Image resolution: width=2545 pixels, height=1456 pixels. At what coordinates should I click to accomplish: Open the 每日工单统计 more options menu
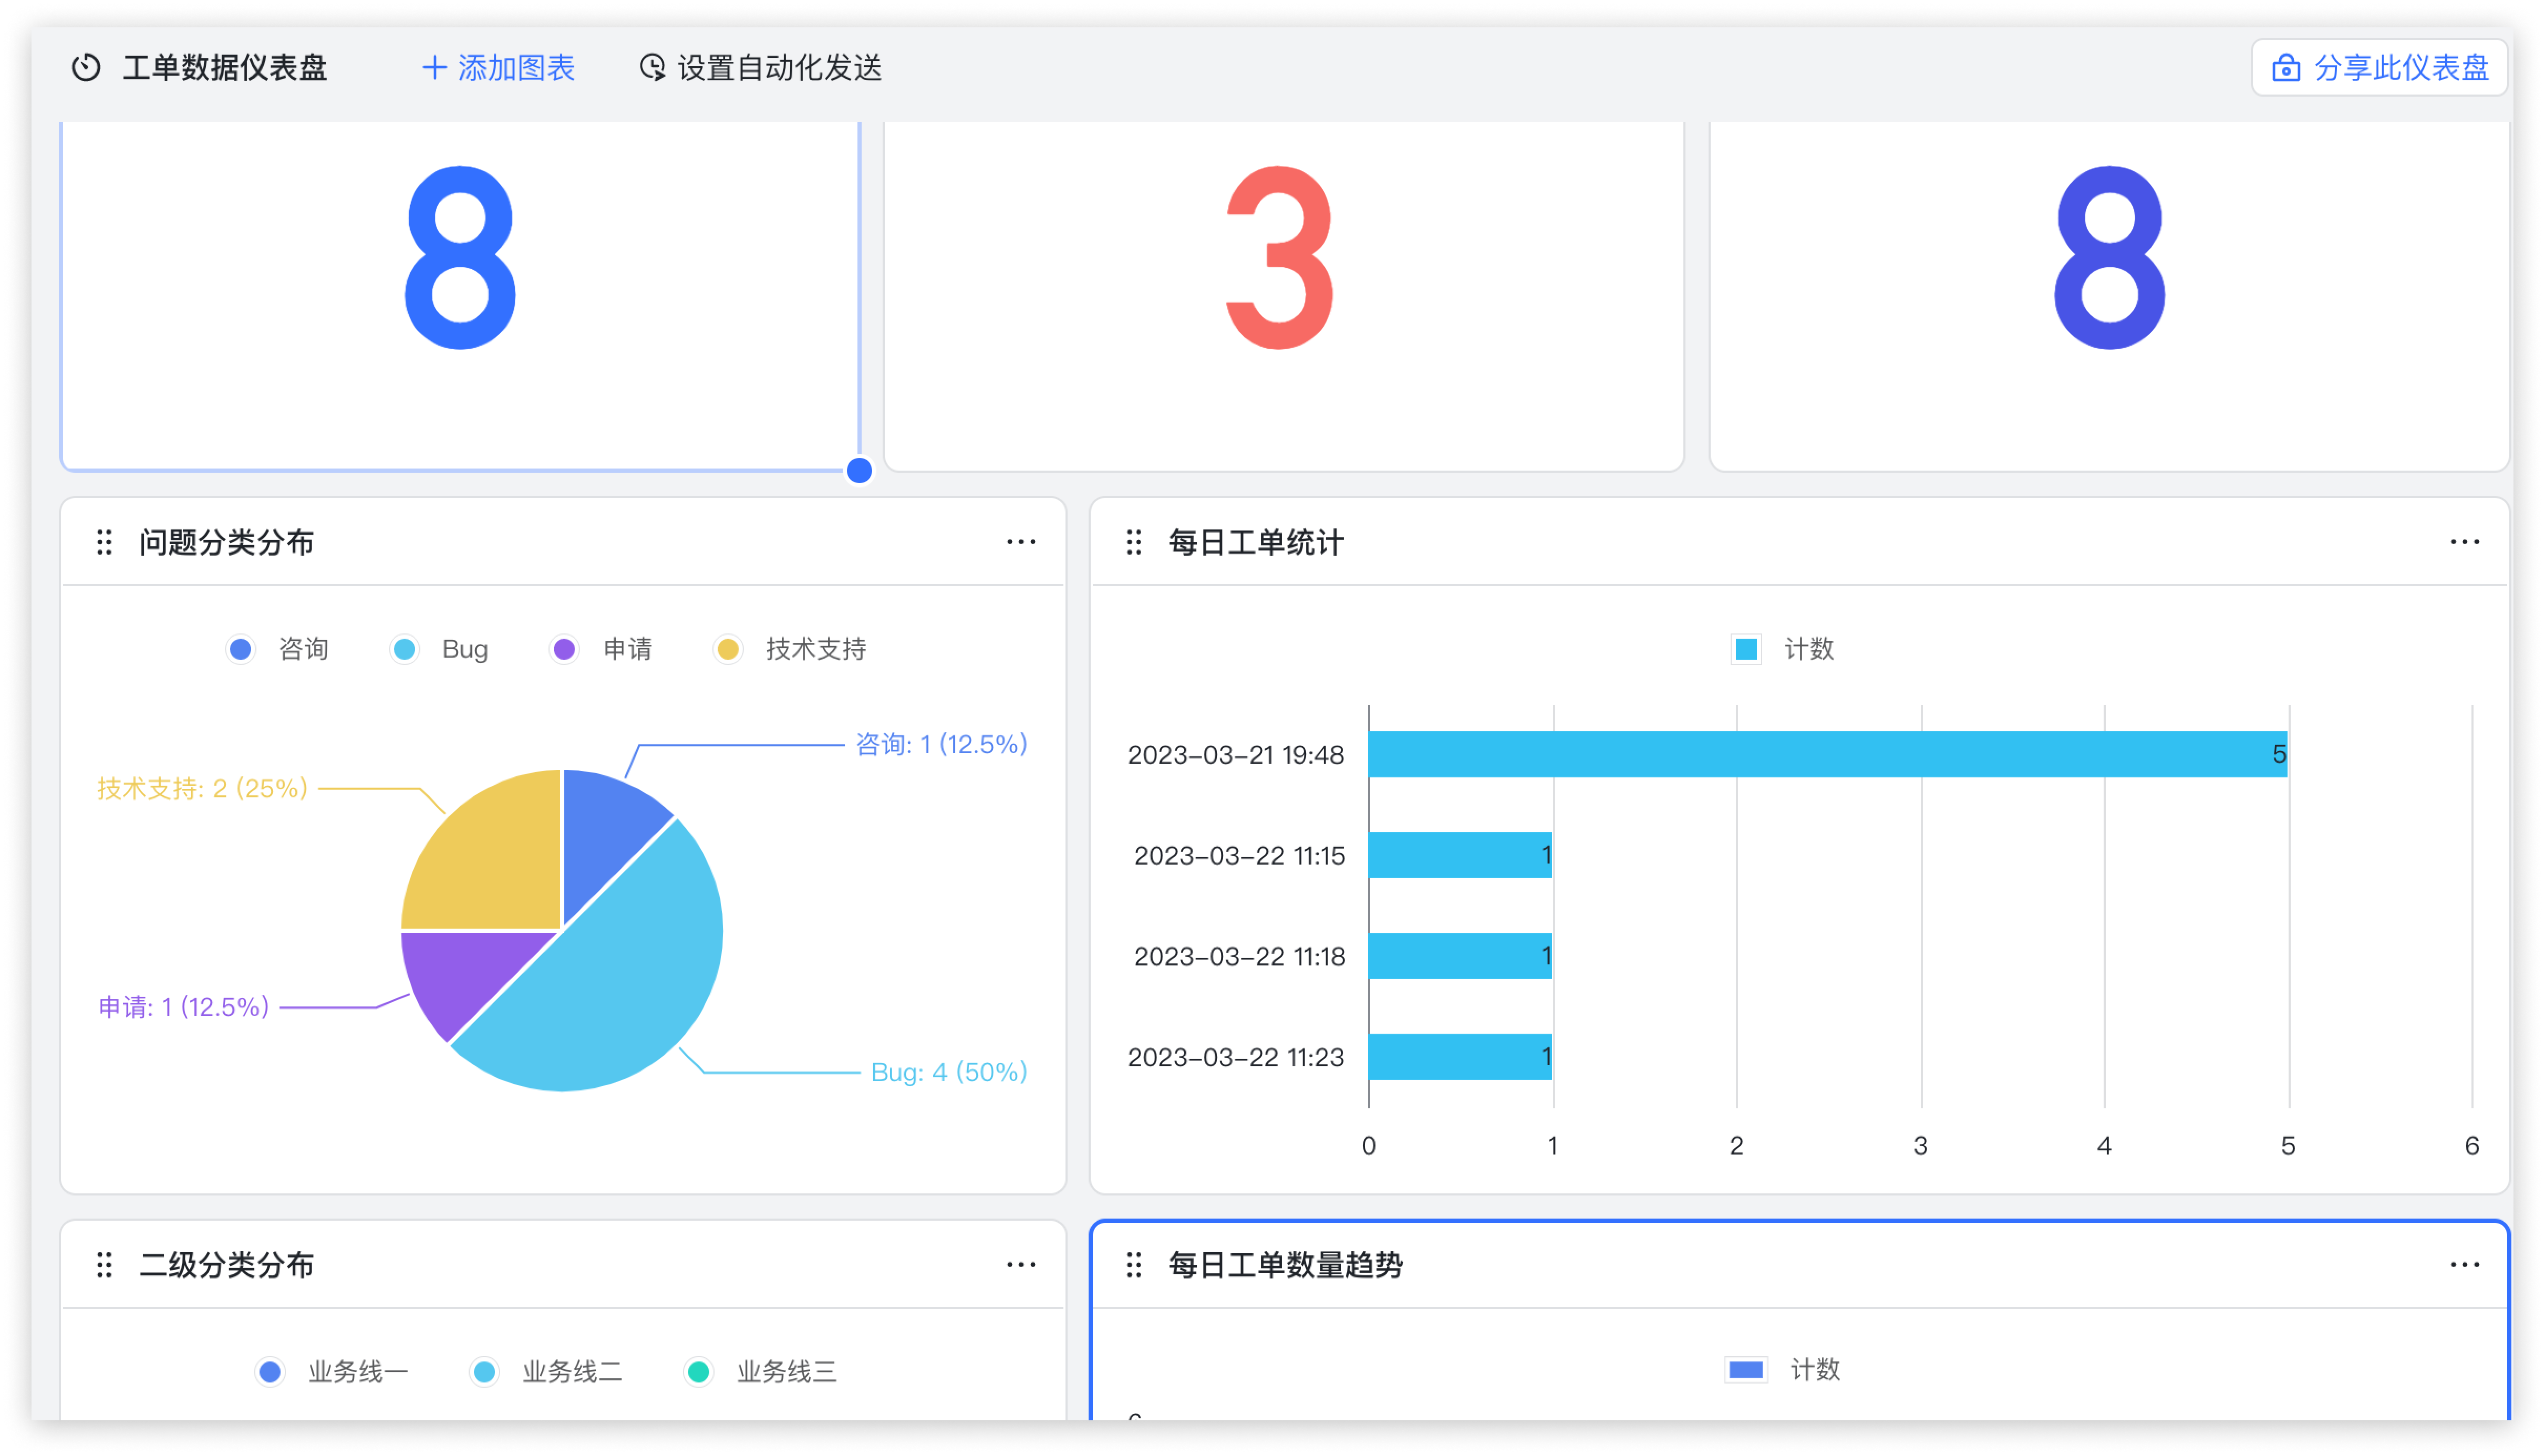2464,542
